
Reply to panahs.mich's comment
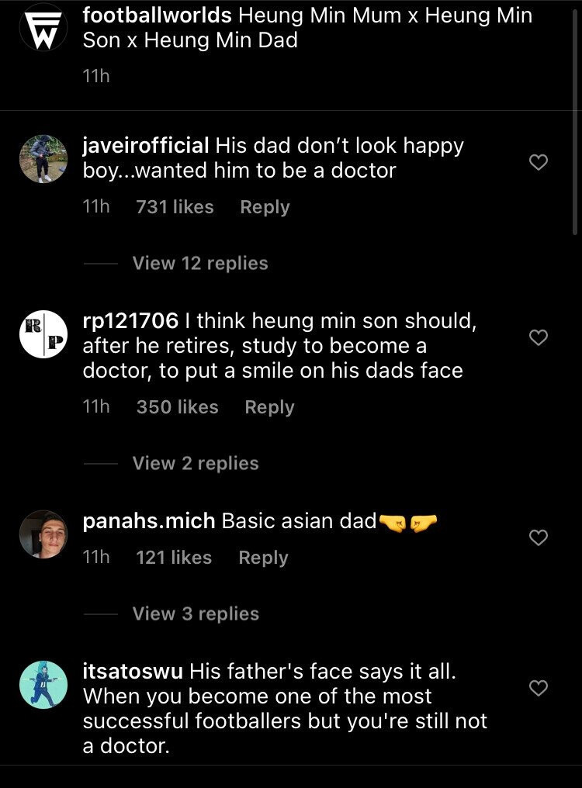click(x=263, y=558)
